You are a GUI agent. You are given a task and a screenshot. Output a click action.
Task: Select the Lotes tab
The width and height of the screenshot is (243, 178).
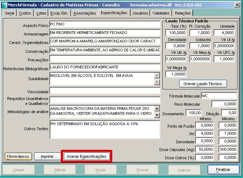coord(42,13)
